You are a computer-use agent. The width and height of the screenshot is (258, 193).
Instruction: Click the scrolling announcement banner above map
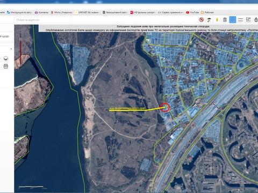(x=148, y=28)
